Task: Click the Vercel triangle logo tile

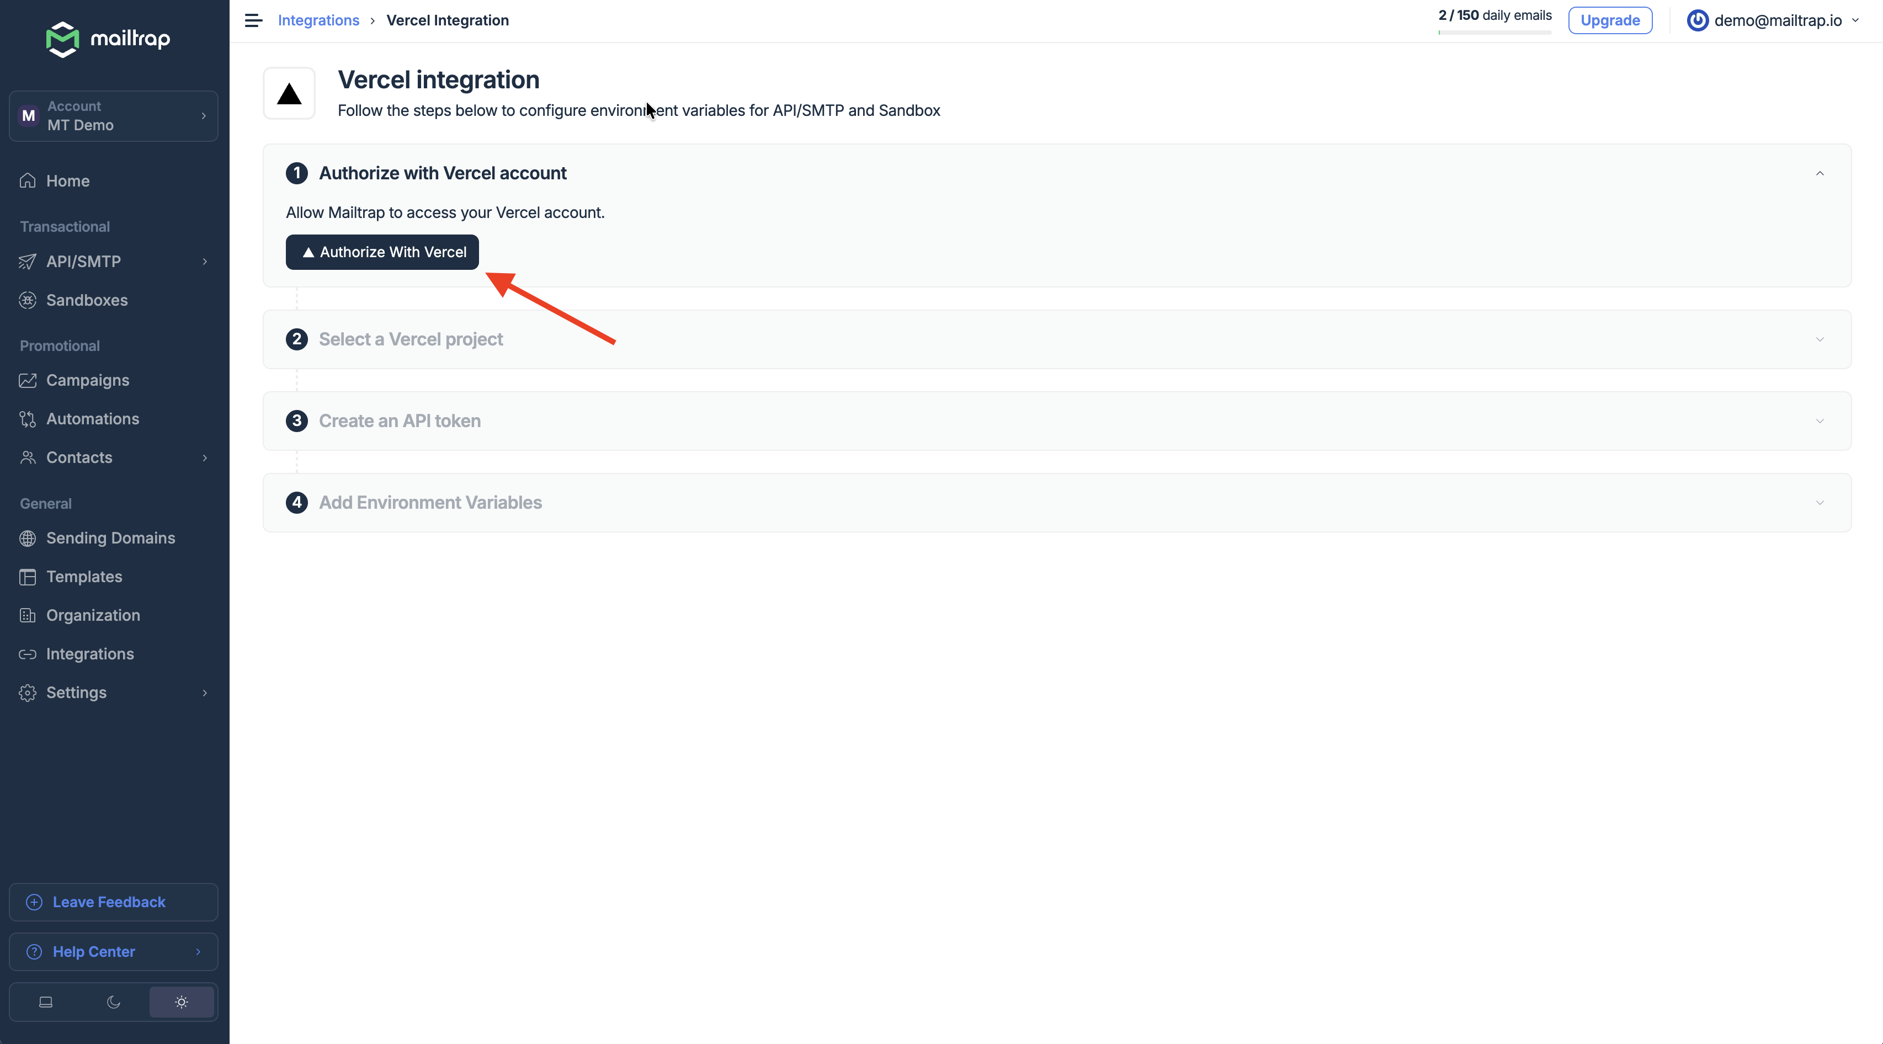Action: click(x=289, y=94)
